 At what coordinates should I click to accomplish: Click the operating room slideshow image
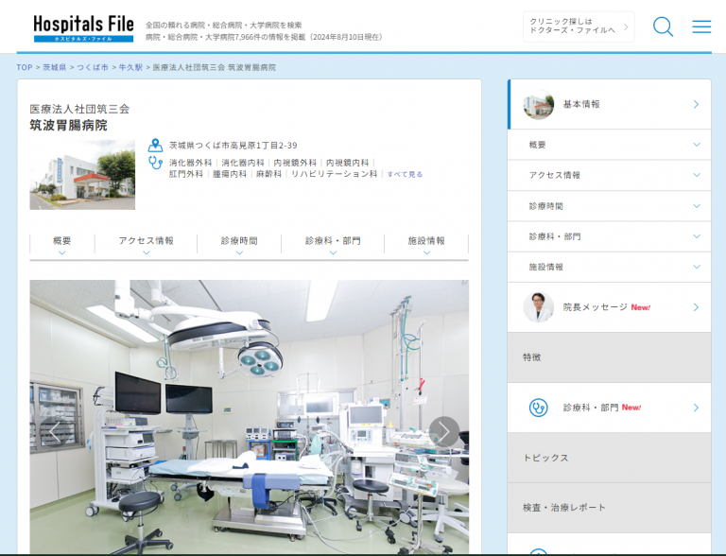coord(250,416)
